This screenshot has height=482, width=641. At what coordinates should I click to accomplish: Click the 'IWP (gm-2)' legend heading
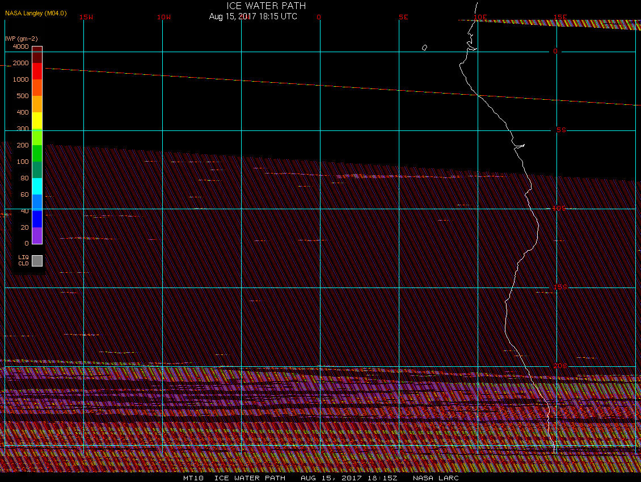pyautogui.click(x=21, y=39)
